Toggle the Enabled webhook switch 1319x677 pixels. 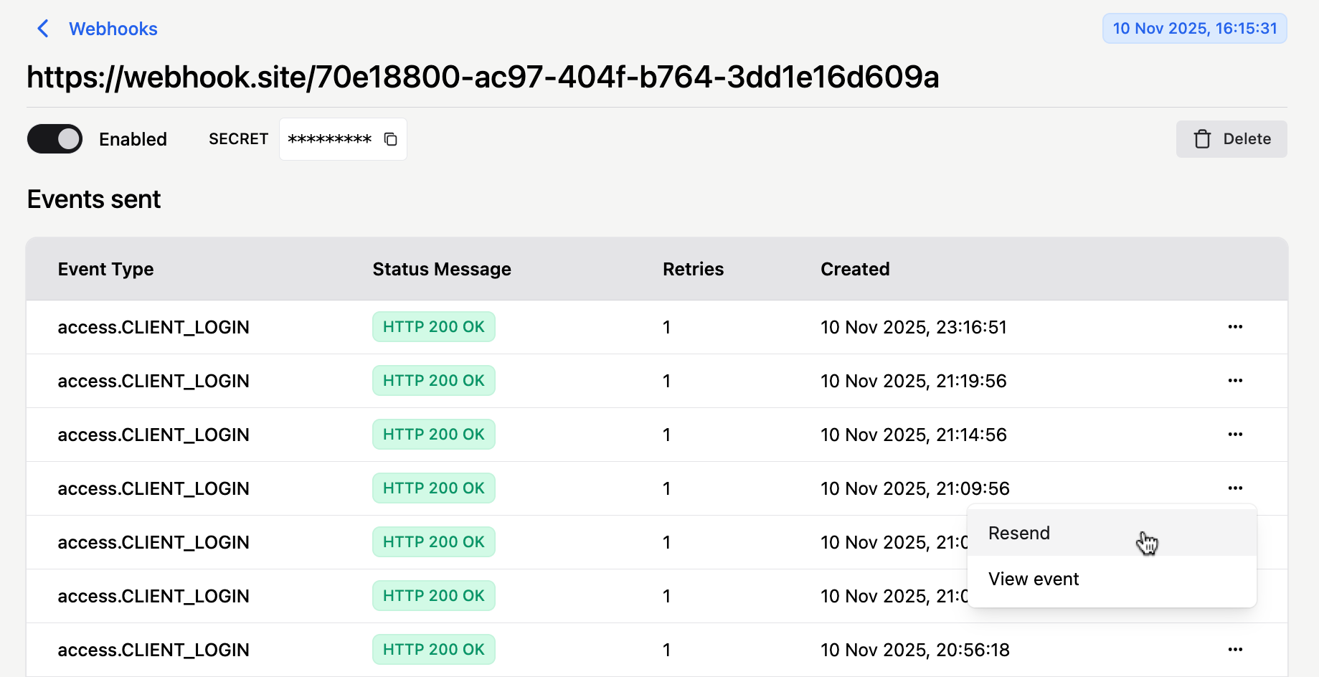point(55,139)
